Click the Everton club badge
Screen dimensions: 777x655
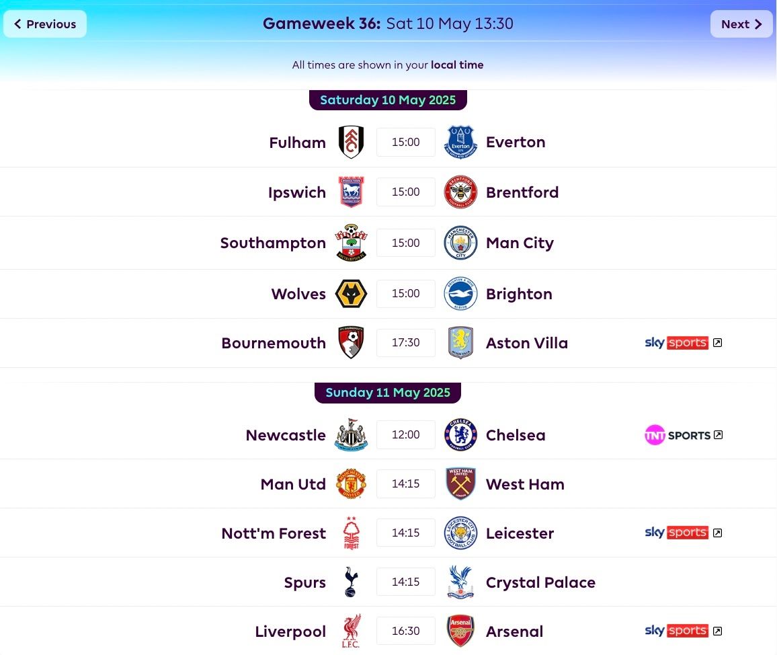460,143
